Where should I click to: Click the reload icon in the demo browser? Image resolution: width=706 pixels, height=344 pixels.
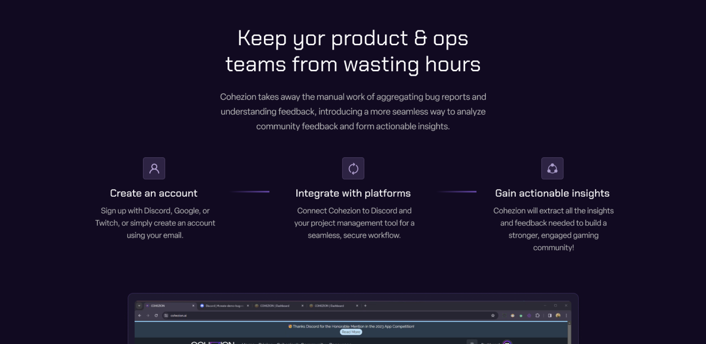coord(156,315)
